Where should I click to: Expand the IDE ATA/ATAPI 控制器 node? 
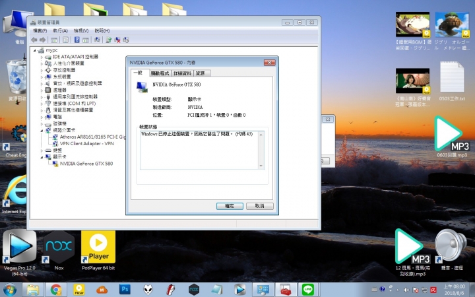coord(42,57)
